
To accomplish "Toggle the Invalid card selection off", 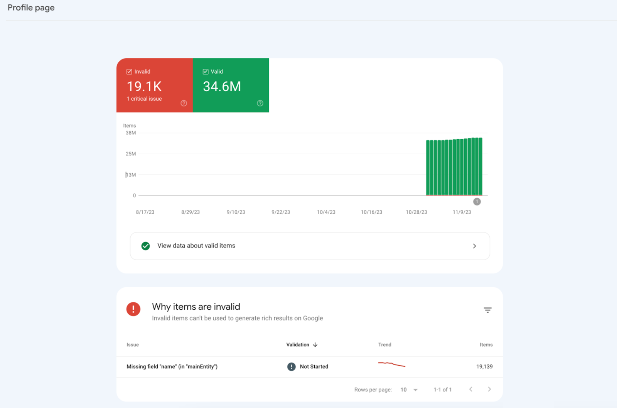I will coord(129,71).
